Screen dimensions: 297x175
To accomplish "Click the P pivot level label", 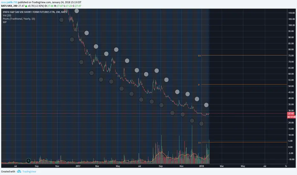I will [199, 85].
